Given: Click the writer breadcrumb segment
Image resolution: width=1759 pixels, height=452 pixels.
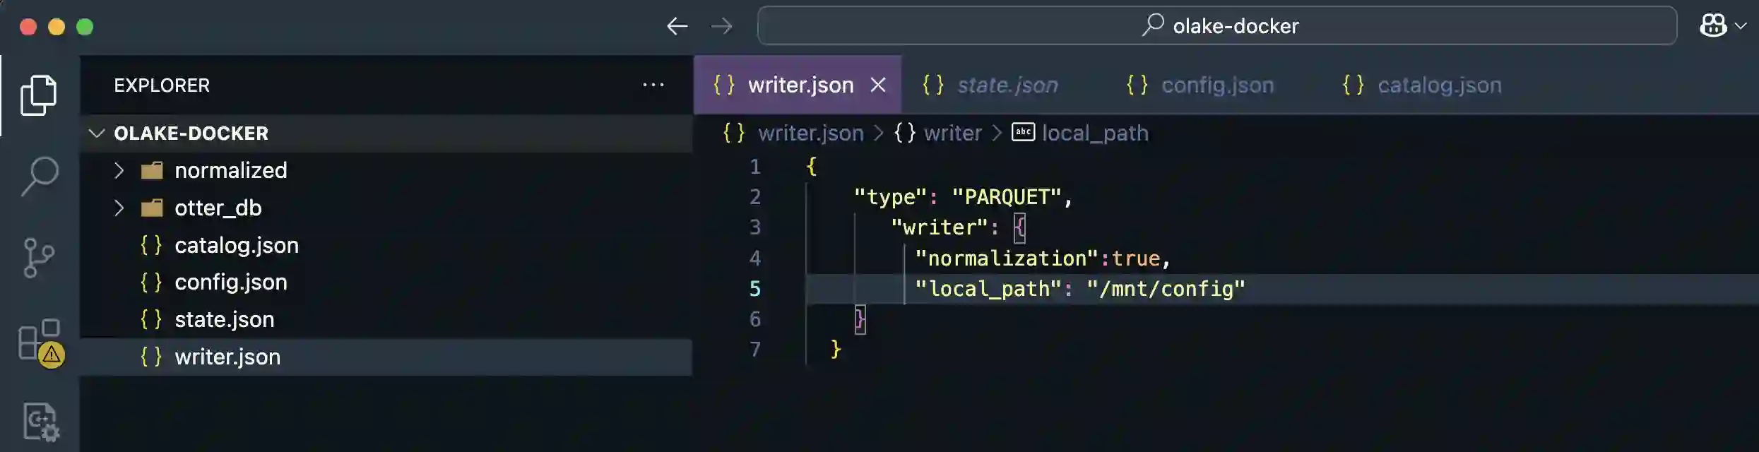Looking at the screenshot, I should click(952, 133).
